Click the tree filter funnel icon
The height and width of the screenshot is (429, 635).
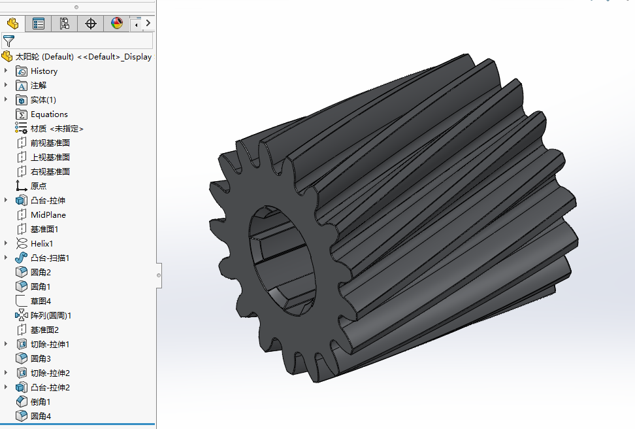coord(8,41)
